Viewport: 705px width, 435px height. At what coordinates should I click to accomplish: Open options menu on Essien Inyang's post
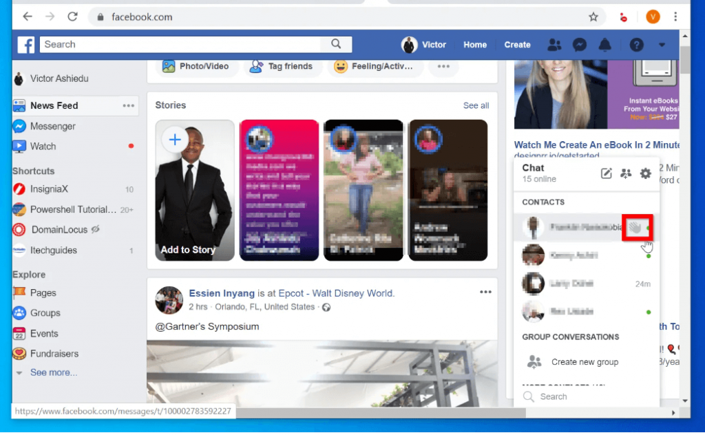pos(485,292)
